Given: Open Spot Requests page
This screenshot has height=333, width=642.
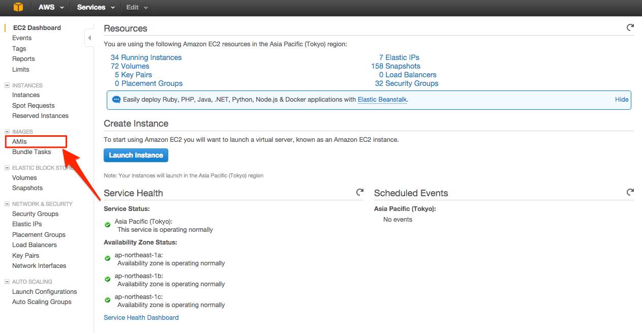Looking at the screenshot, I should pyautogui.click(x=34, y=106).
